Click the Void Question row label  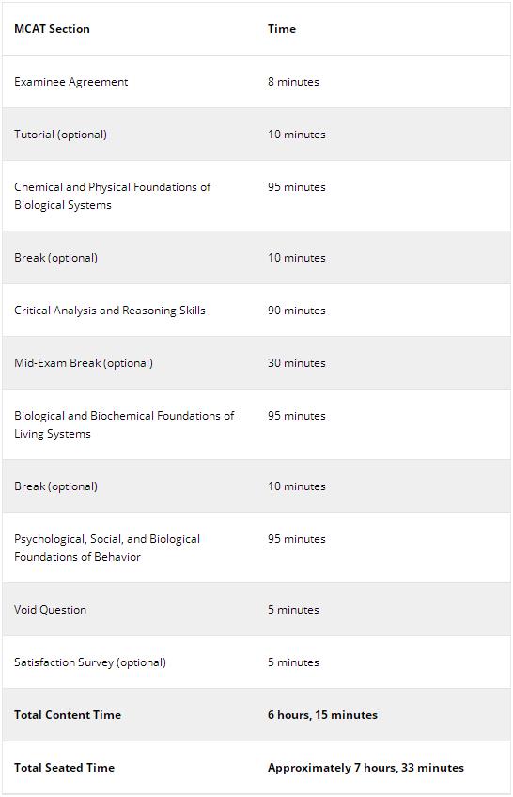tap(50, 610)
